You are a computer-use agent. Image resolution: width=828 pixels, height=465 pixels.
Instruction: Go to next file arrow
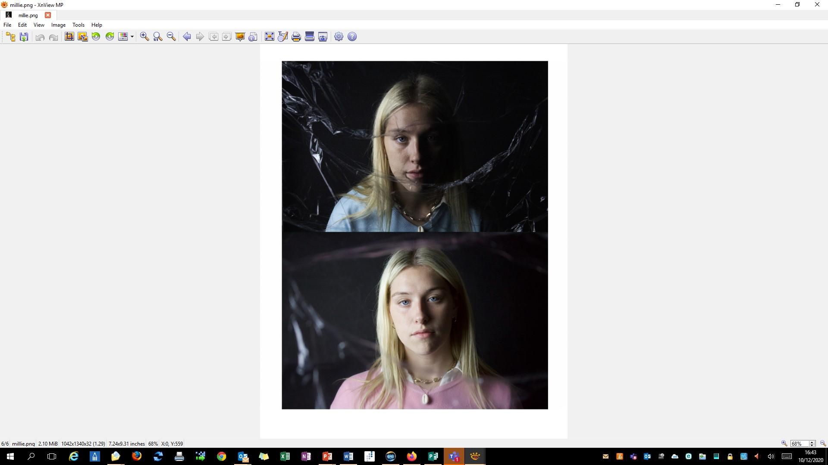click(200, 37)
